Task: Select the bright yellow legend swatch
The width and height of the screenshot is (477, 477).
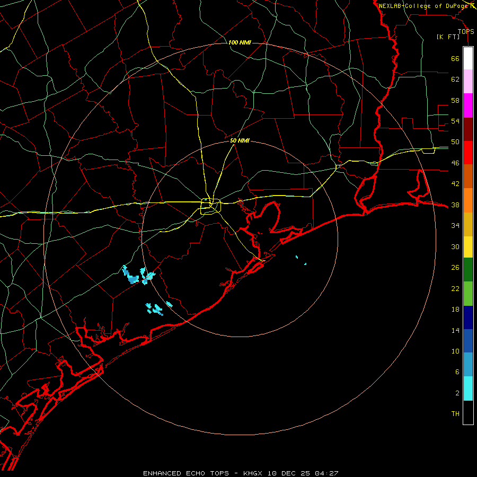Action: 468,247
